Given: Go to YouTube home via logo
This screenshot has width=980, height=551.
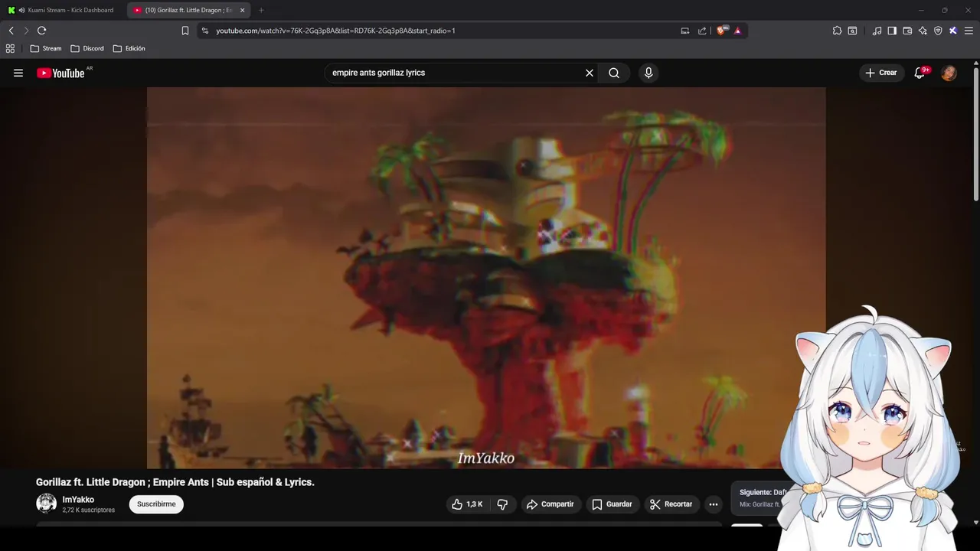Looking at the screenshot, I should pyautogui.click(x=60, y=73).
